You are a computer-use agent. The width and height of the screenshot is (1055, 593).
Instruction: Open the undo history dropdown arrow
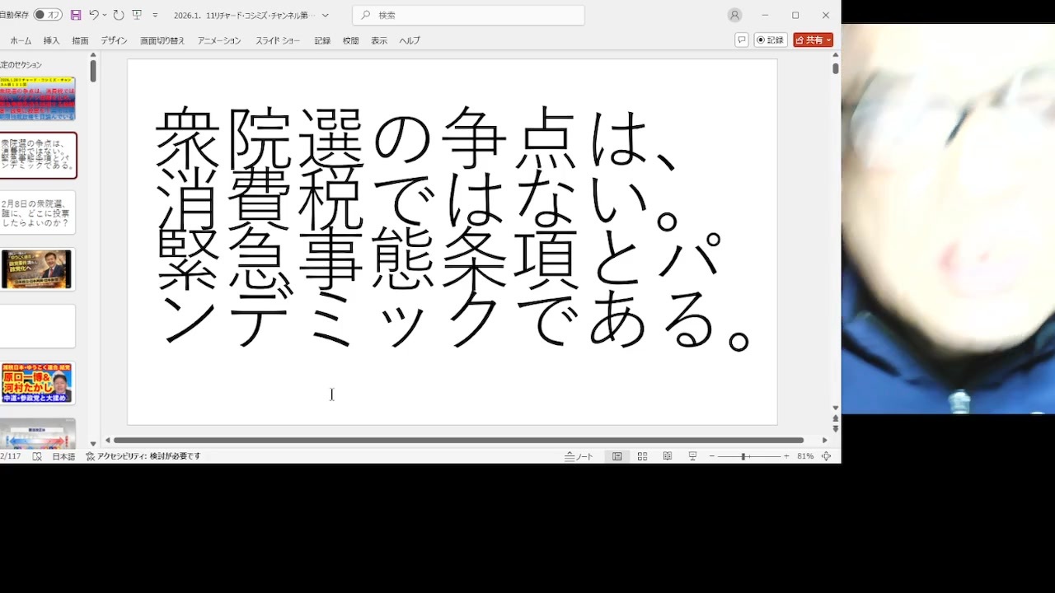pyautogui.click(x=105, y=15)
